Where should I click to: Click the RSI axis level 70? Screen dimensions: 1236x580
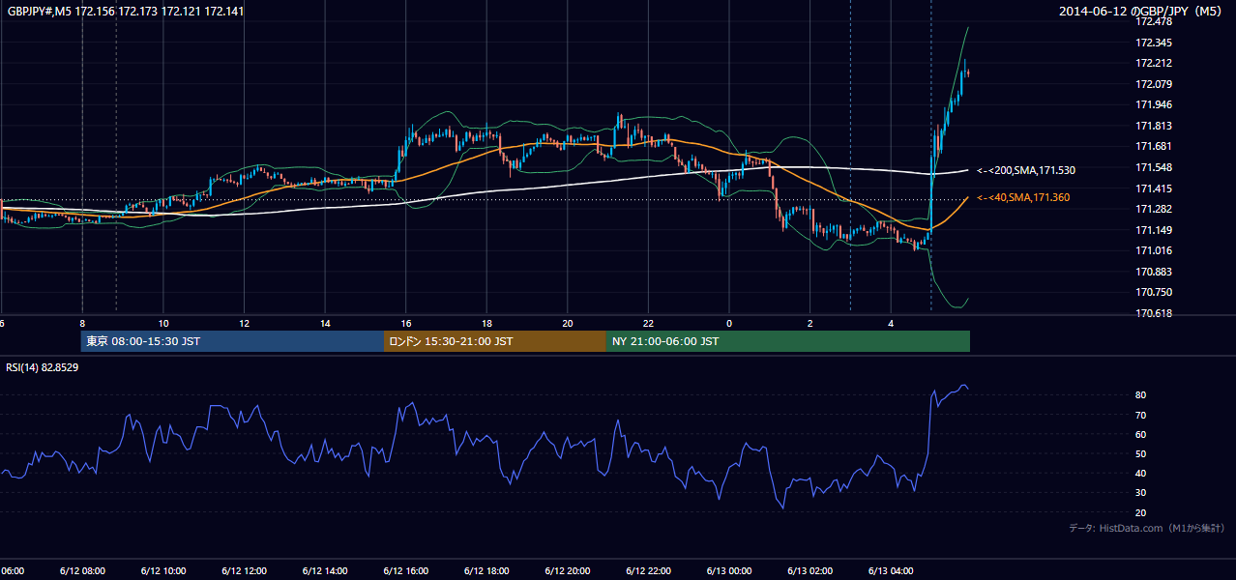(x=1141, y=415)
